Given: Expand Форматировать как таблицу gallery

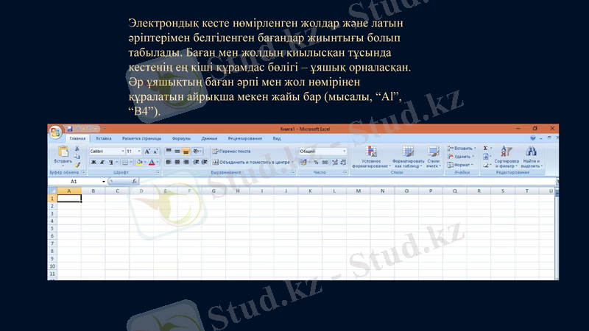Looking at the screenshot, I should pos(408,157).
